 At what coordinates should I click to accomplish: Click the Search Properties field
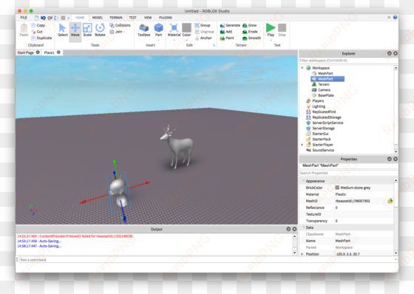click(348, 173)
